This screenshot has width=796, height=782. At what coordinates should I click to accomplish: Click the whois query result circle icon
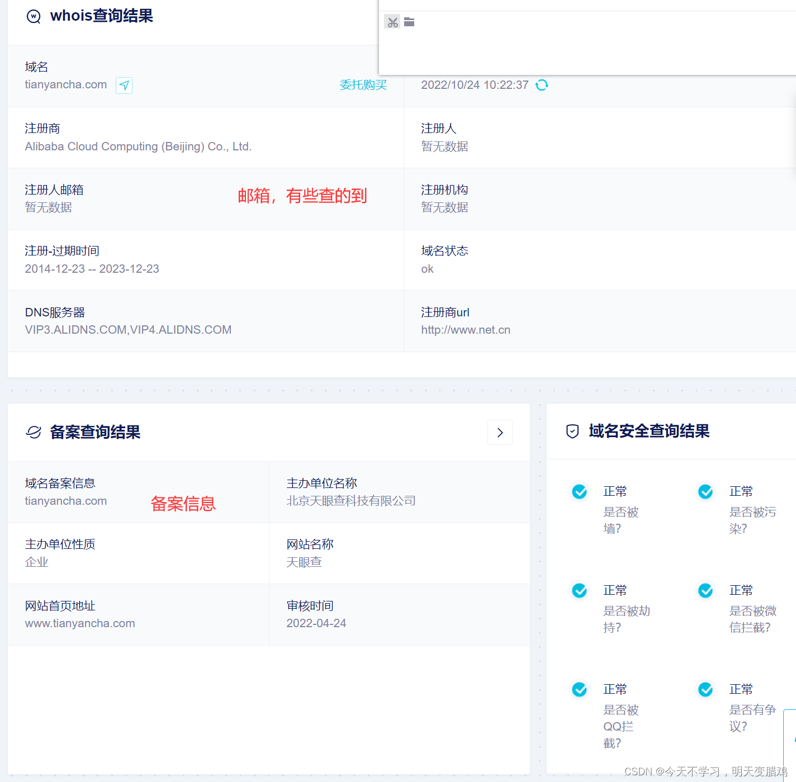pyautogui.click(x=34, y=16)
